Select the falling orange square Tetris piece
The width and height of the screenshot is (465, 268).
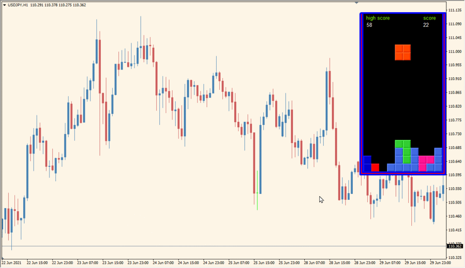pos(403,53)
